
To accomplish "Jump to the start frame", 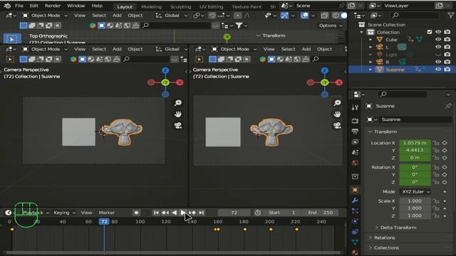I will [x=156, y=213].
